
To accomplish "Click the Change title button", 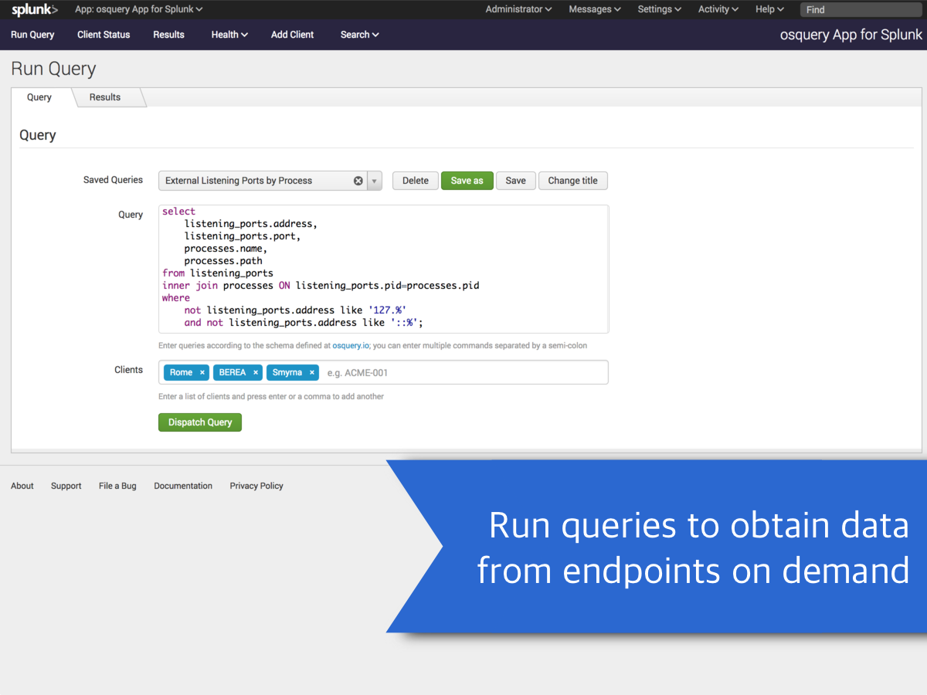I will (x=573, y=181).
